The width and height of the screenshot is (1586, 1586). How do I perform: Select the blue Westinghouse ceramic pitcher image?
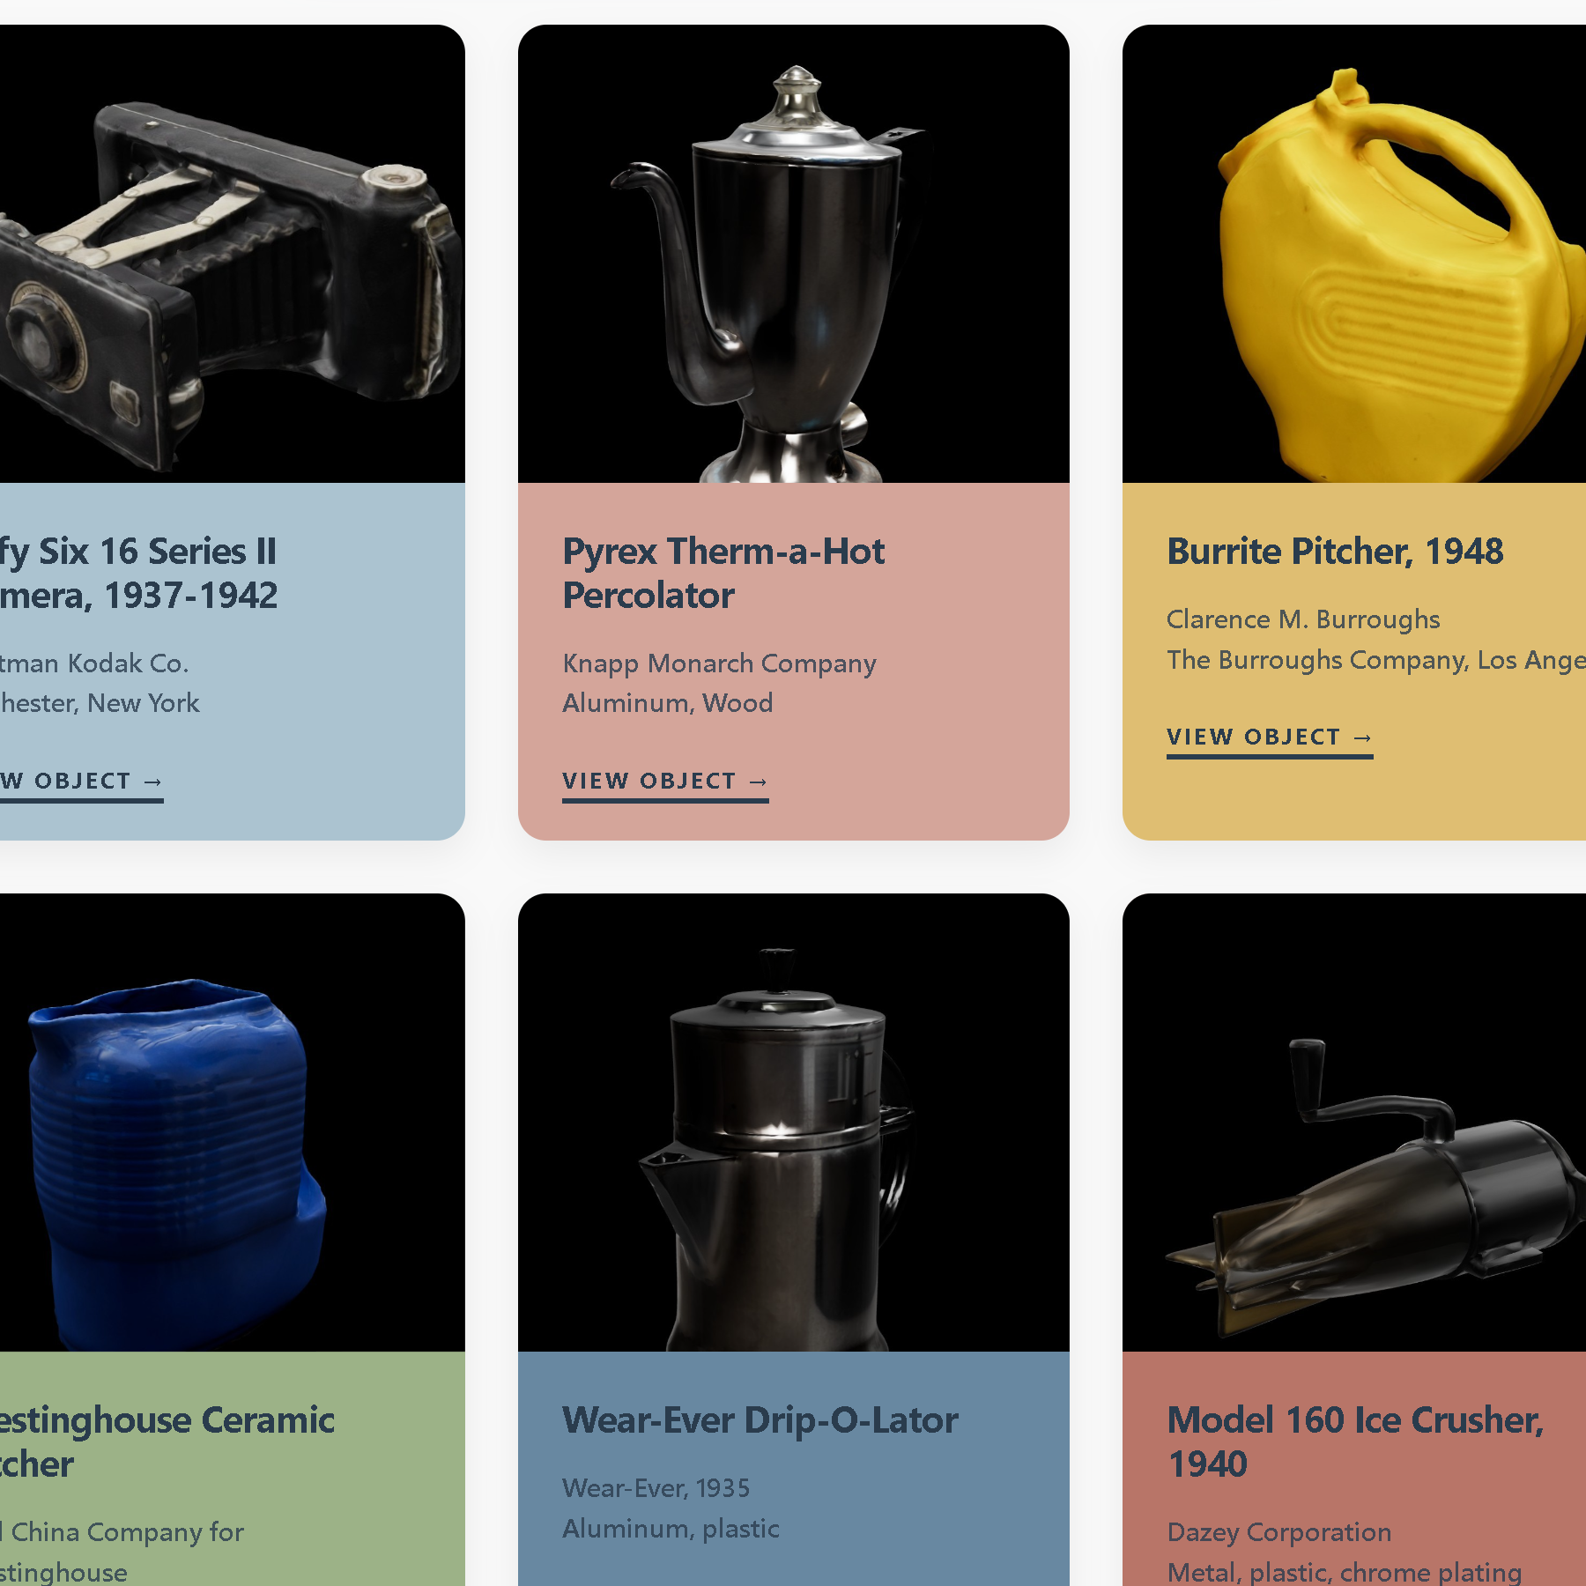click(x=233, y=1123)
